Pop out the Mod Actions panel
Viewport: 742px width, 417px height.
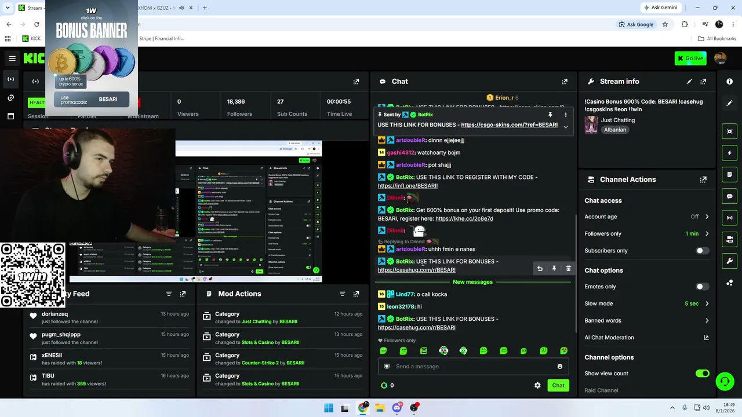point(356,294)
